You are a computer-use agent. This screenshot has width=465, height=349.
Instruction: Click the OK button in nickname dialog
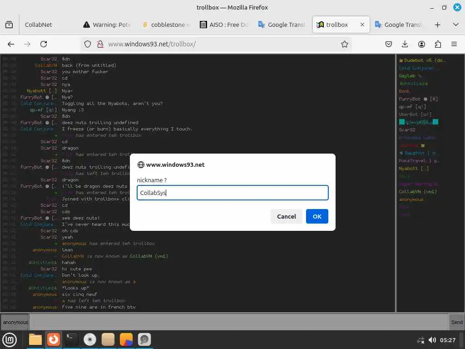coord(317,216)
